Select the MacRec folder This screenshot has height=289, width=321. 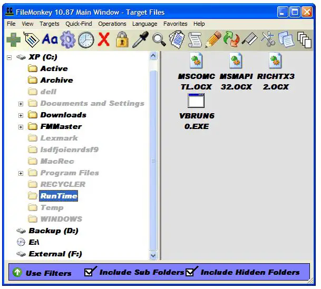tap(57, 161)
